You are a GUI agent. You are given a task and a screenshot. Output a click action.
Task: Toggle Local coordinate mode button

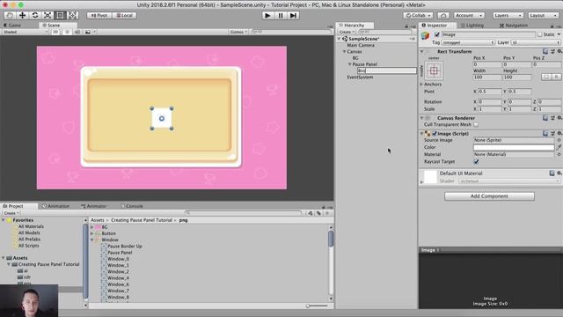124,16
